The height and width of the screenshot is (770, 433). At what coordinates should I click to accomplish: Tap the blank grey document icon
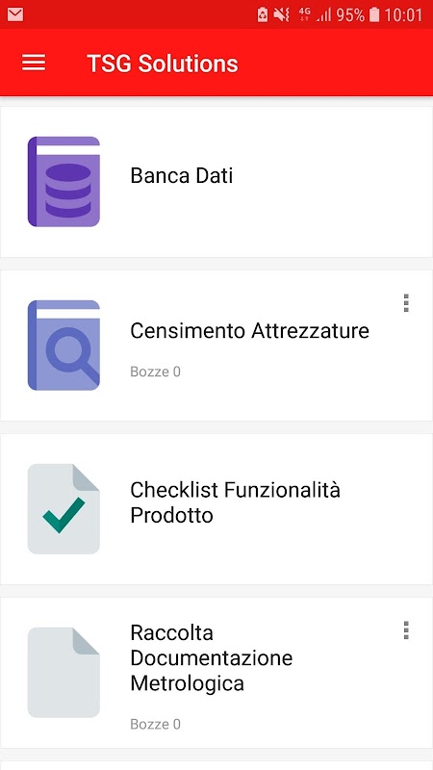(x=64, y=672)
